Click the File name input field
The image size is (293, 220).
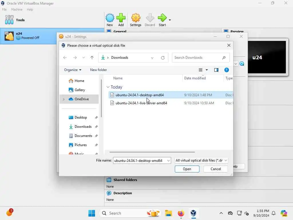[140, 160]
